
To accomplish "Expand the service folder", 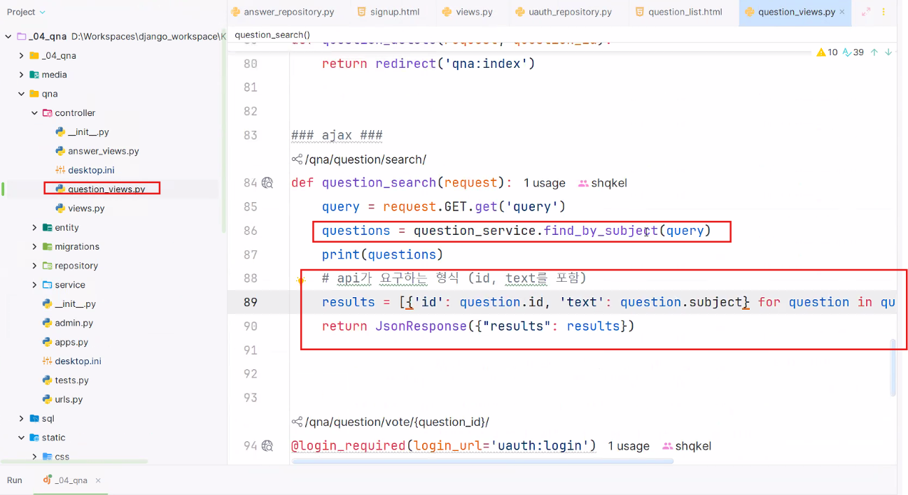I will tap(34, 285).
